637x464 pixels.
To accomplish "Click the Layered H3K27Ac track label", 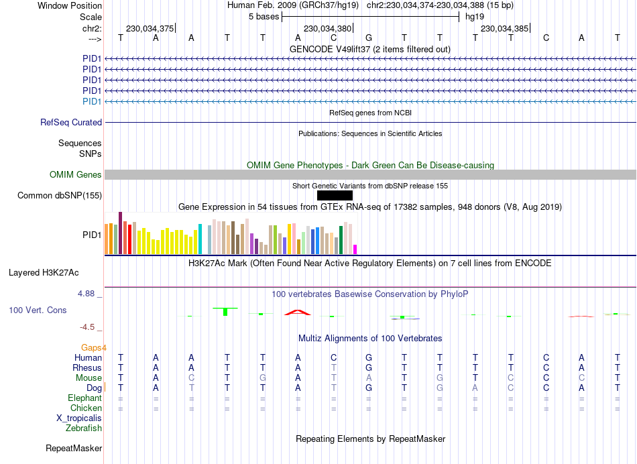I will click(44, 273).
